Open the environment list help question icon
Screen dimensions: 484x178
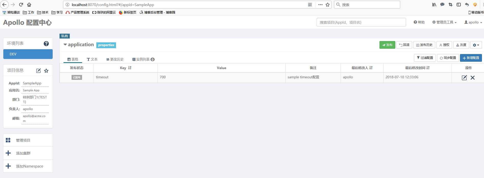point(46,44)
